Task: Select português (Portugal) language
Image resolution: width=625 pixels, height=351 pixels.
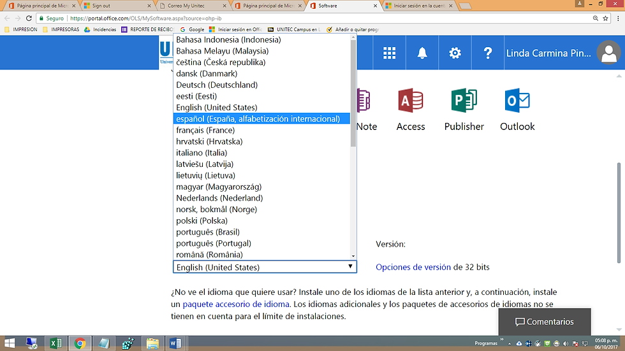Action: coord(262,243)
